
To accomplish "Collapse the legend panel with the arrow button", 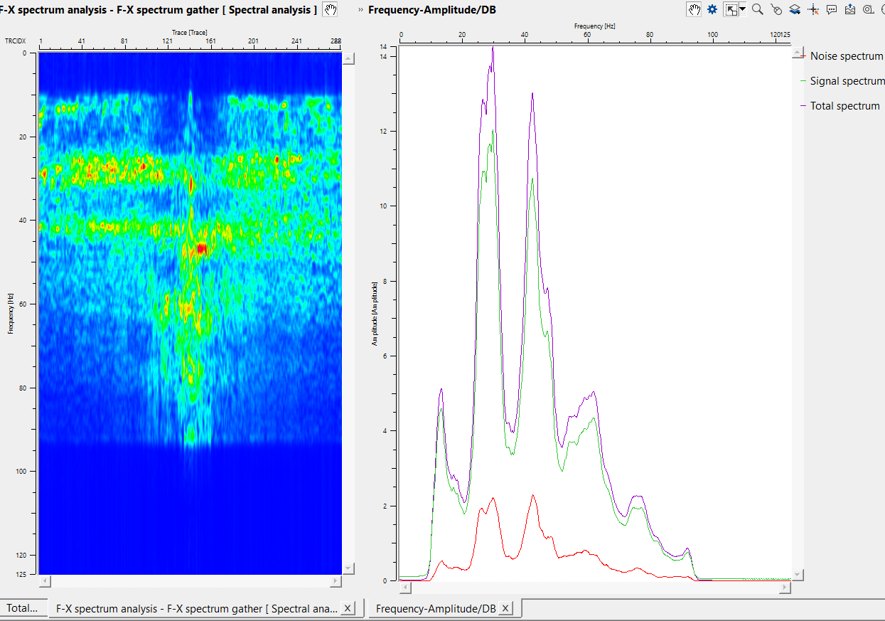I will pos(798,52).
